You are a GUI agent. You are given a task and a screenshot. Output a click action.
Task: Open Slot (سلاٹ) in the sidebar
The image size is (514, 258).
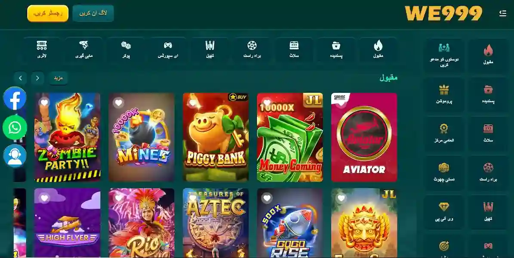[x=489, y=133]
